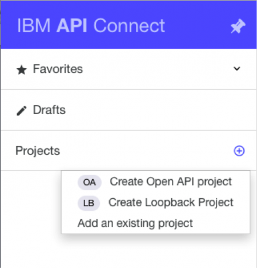Screen dimensions: 257x268
Task: Click the add project plus icon
Action: (239, 151)
